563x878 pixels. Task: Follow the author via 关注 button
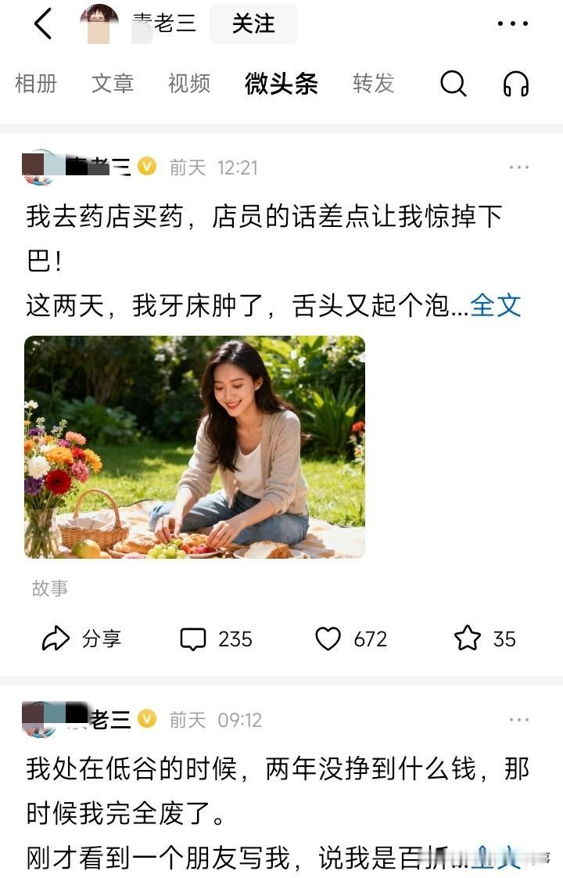pos(253,23)
